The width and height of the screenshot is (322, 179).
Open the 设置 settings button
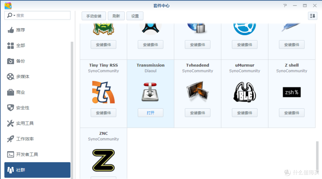[x=135, y=16]
